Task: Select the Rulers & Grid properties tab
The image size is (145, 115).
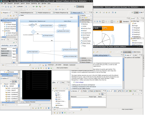Action: pyautogui.click(x=6, y=51)
